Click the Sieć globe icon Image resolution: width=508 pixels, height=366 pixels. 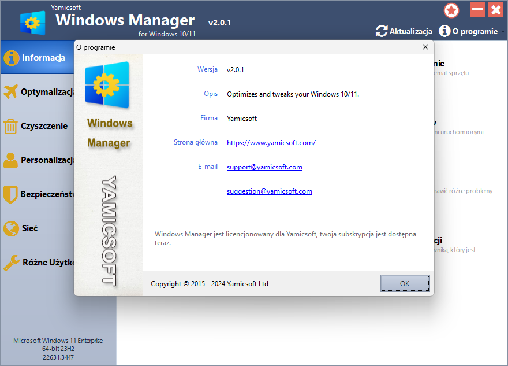click(11, 228)
